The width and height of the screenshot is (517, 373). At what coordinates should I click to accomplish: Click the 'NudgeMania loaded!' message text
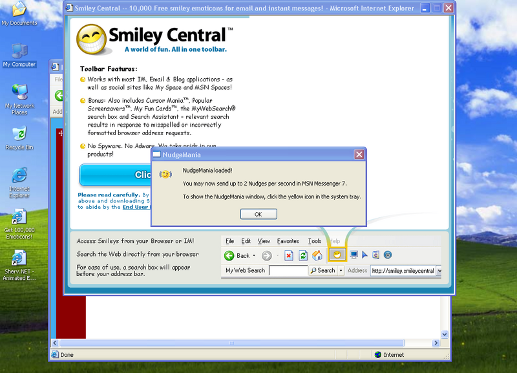207,171
